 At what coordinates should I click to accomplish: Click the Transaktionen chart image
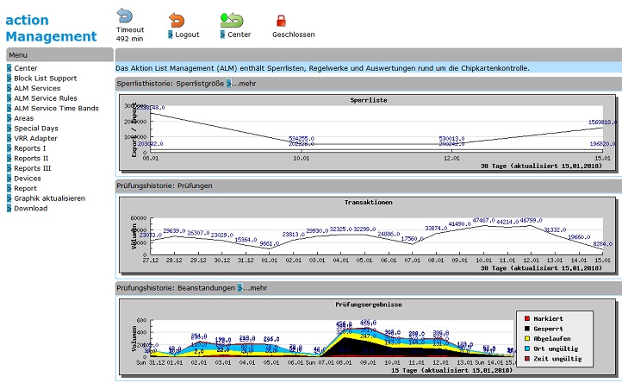coord(368,235)
